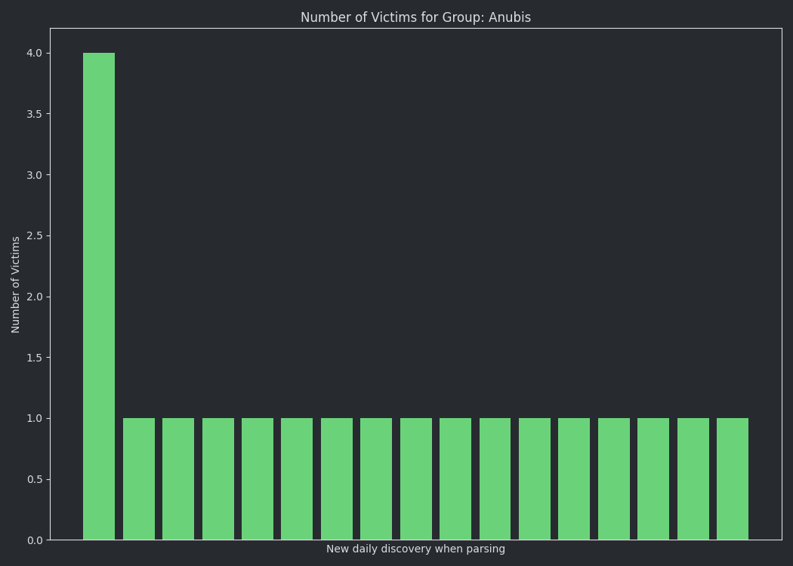Click the 1.0 y-axis tick label

pos(35,418)
